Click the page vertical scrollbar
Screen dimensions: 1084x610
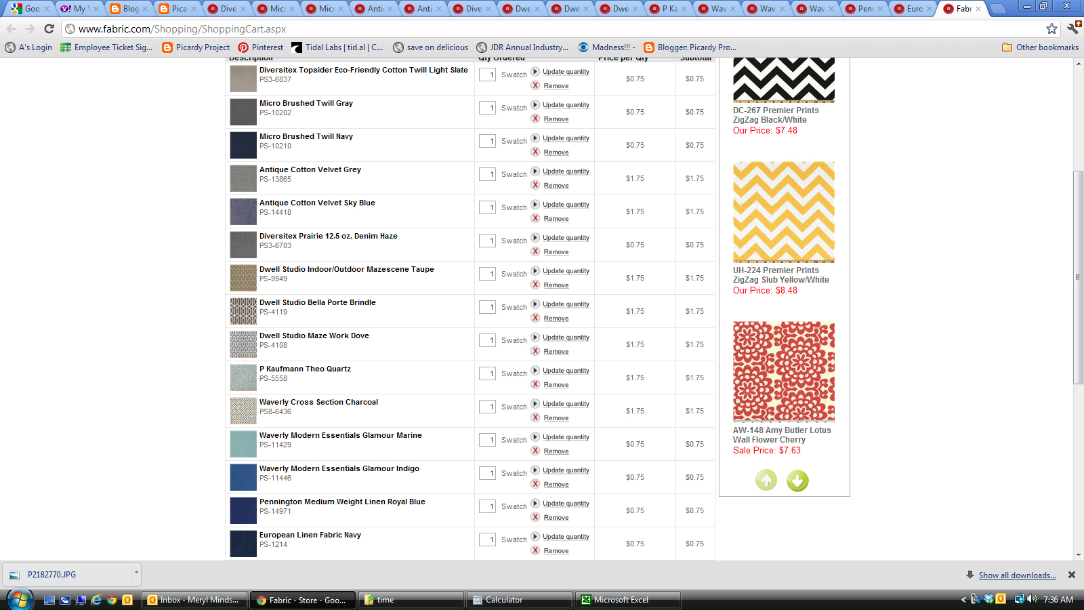coord(1078,278)
